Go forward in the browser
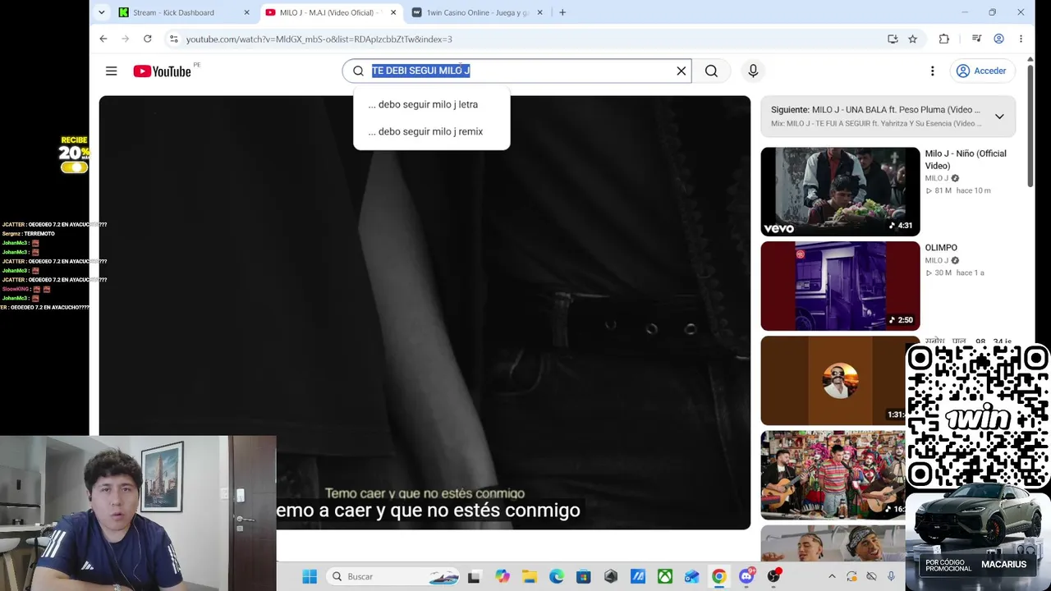The image size is (1051, 591). pyautogui.click(x=125, y=39)
